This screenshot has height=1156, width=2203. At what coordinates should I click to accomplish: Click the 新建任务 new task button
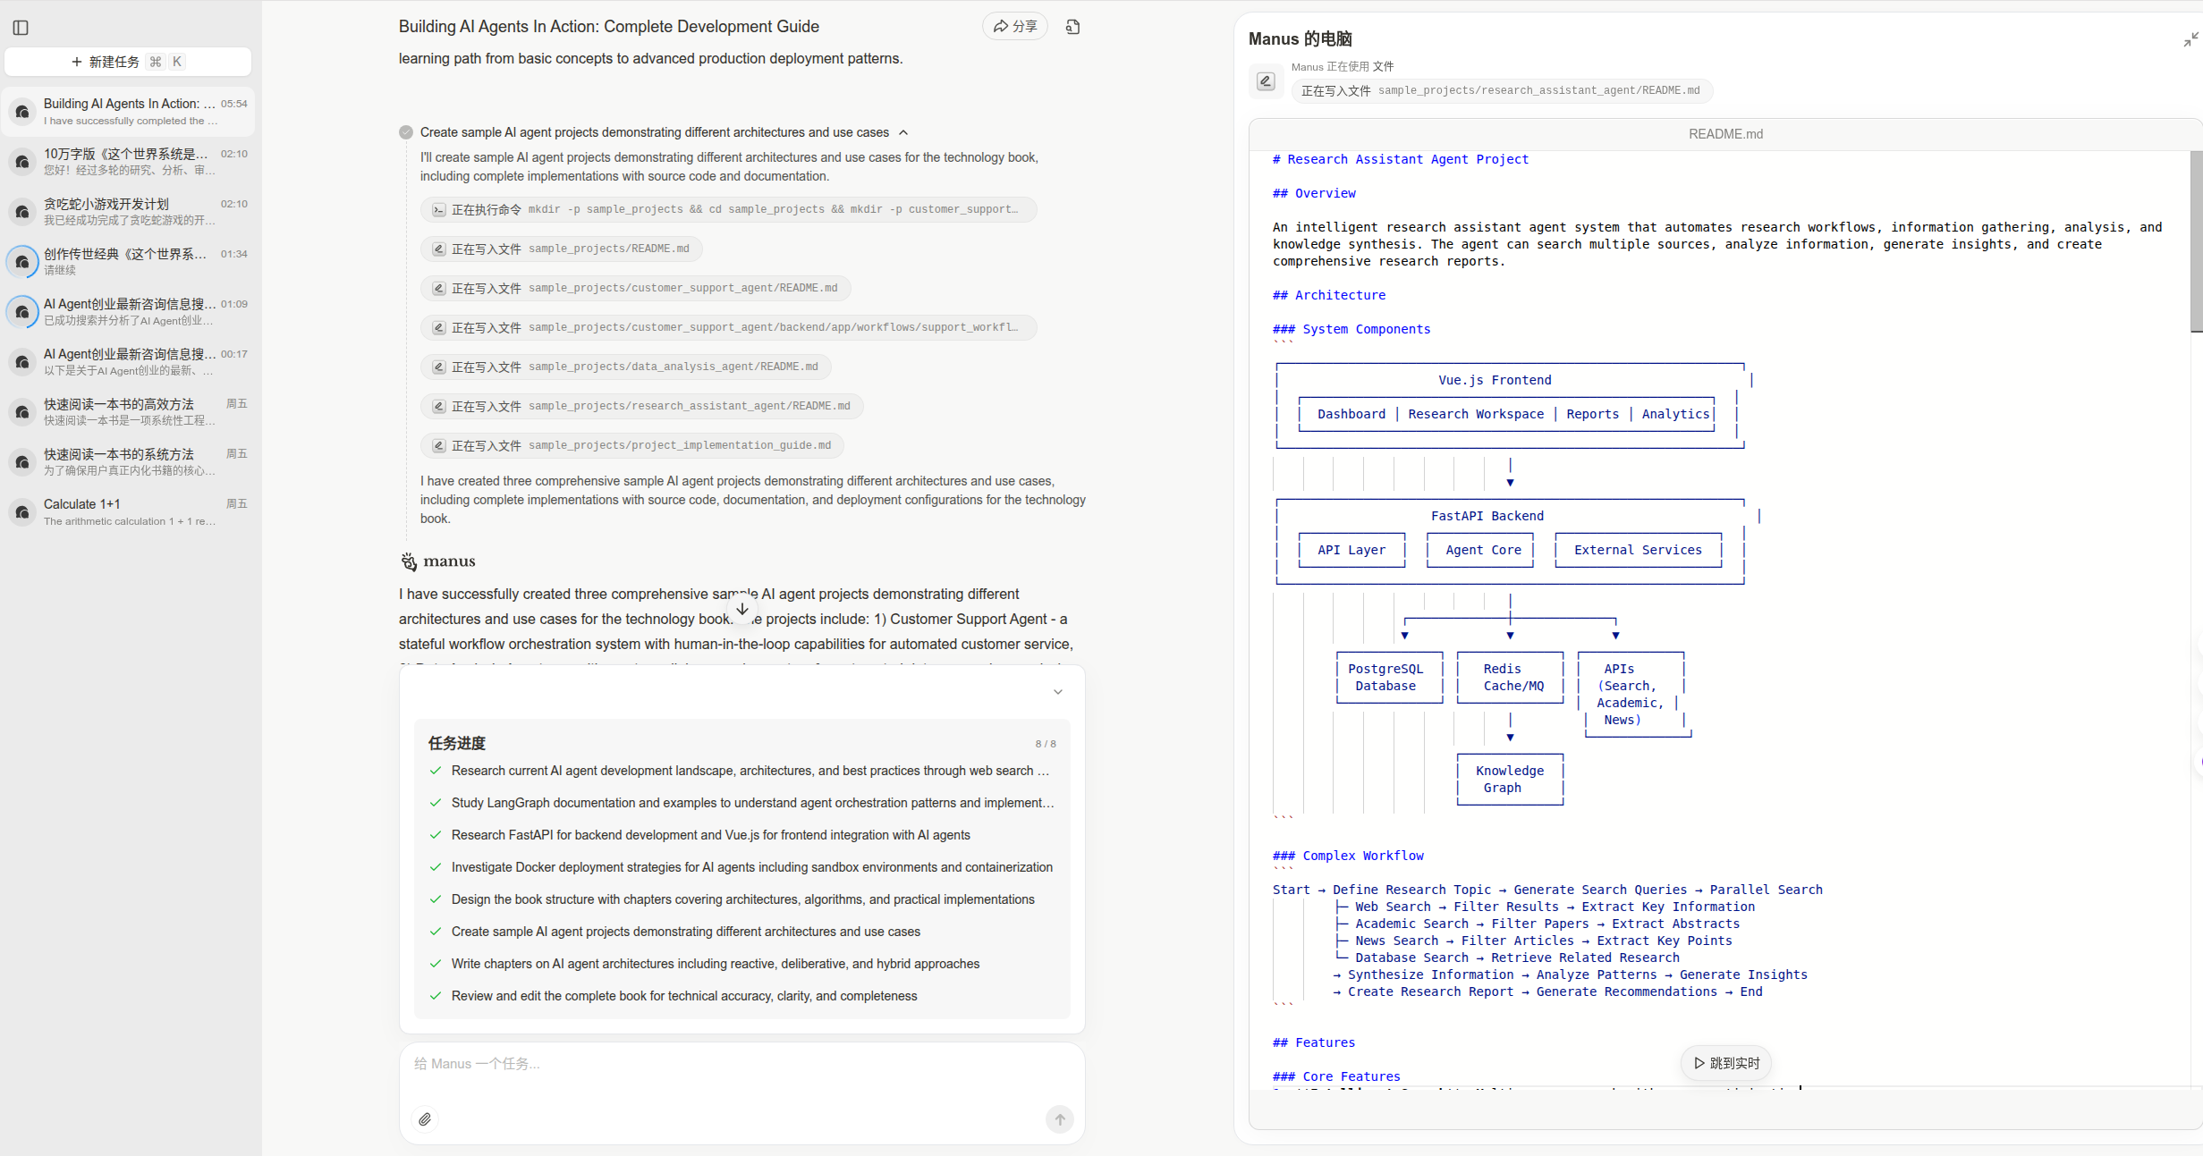128,62
